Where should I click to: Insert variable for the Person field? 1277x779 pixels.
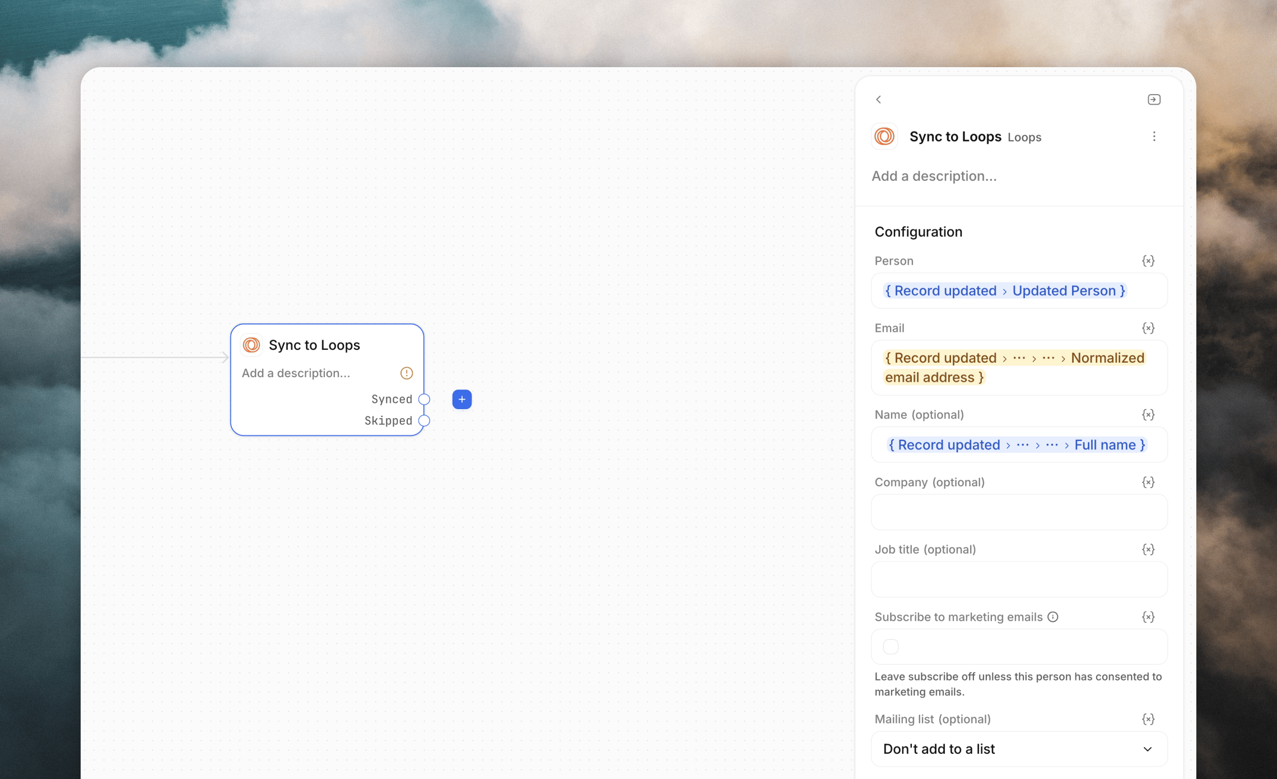[x=1148, y=261]
